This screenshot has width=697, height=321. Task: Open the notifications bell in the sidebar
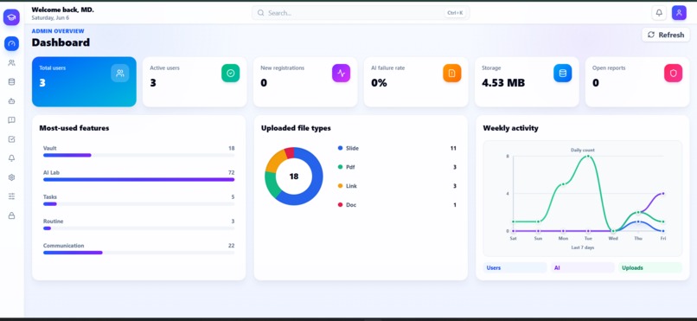click(11, 158)
